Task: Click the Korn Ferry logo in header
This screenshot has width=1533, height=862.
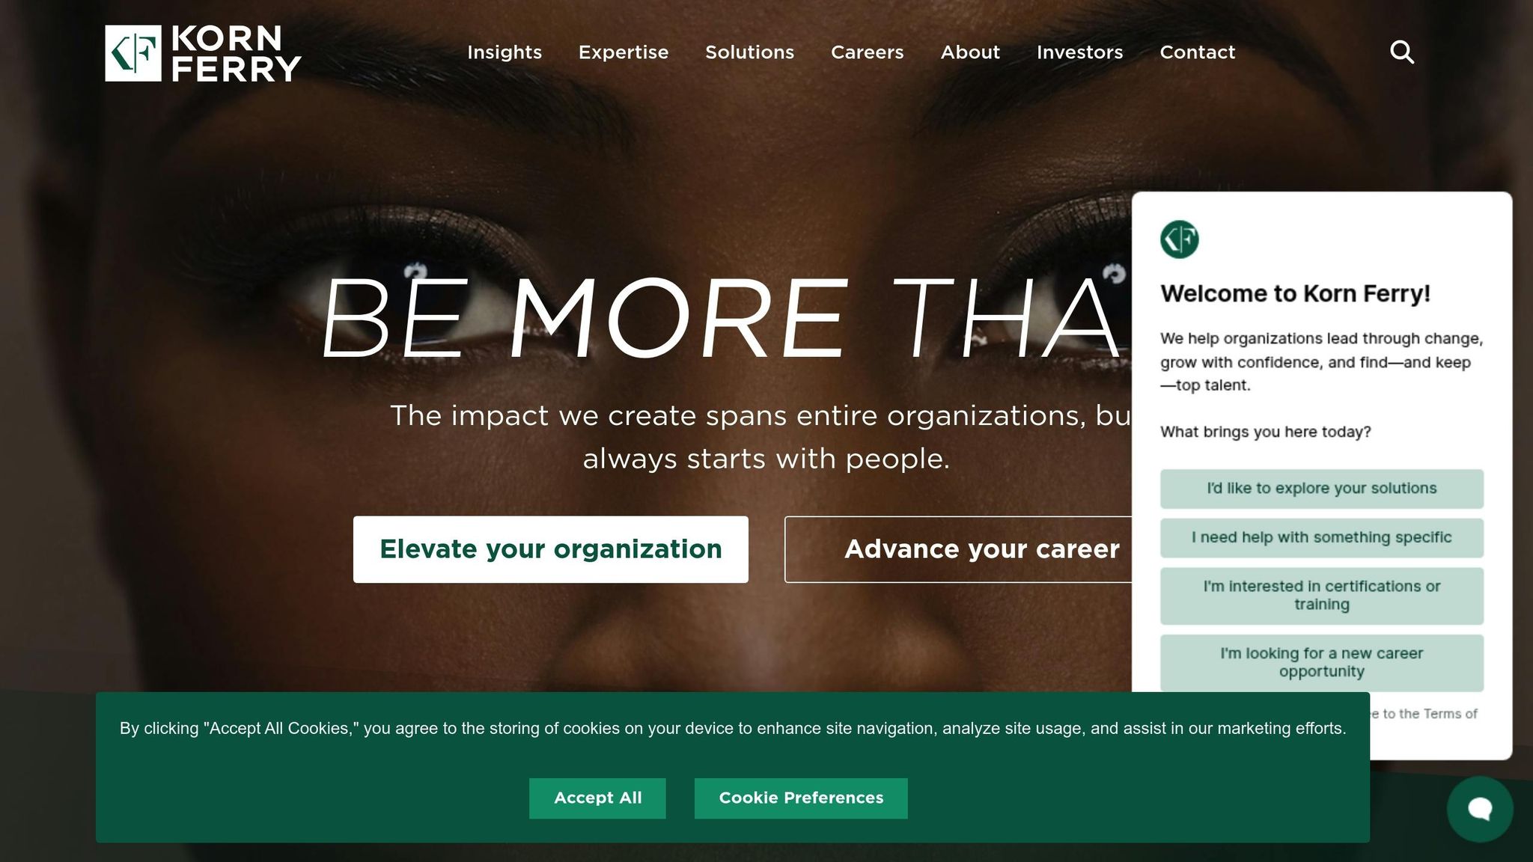Action: click(203, 53)
